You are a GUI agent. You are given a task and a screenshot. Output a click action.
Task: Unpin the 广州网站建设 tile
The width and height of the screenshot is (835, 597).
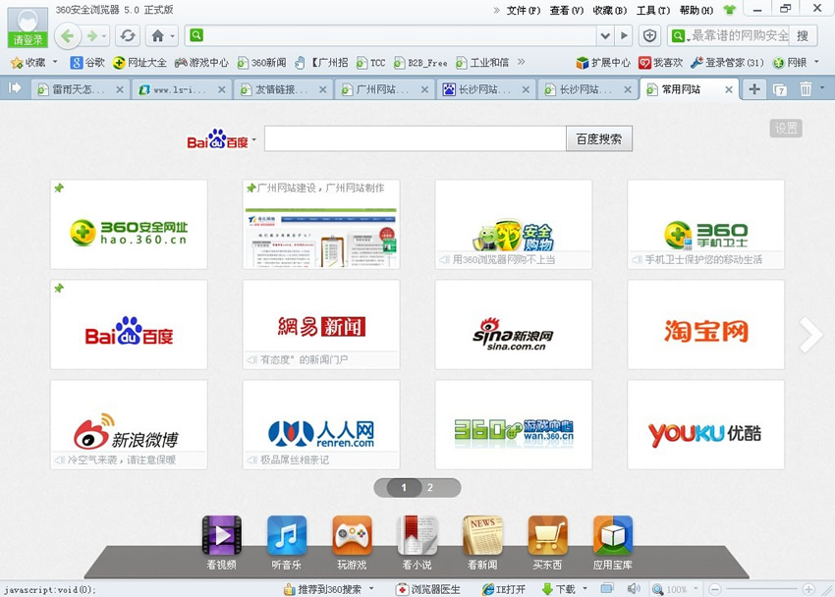(x=251, y=188)
